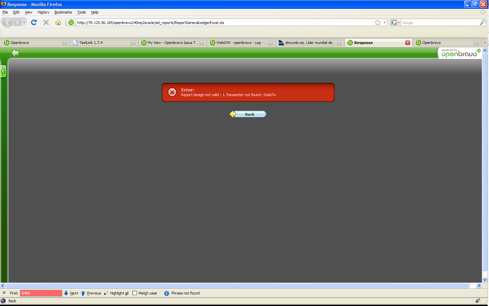Open the History menu
This screenshot has height=306, width=489.
(x=43, y=12)
